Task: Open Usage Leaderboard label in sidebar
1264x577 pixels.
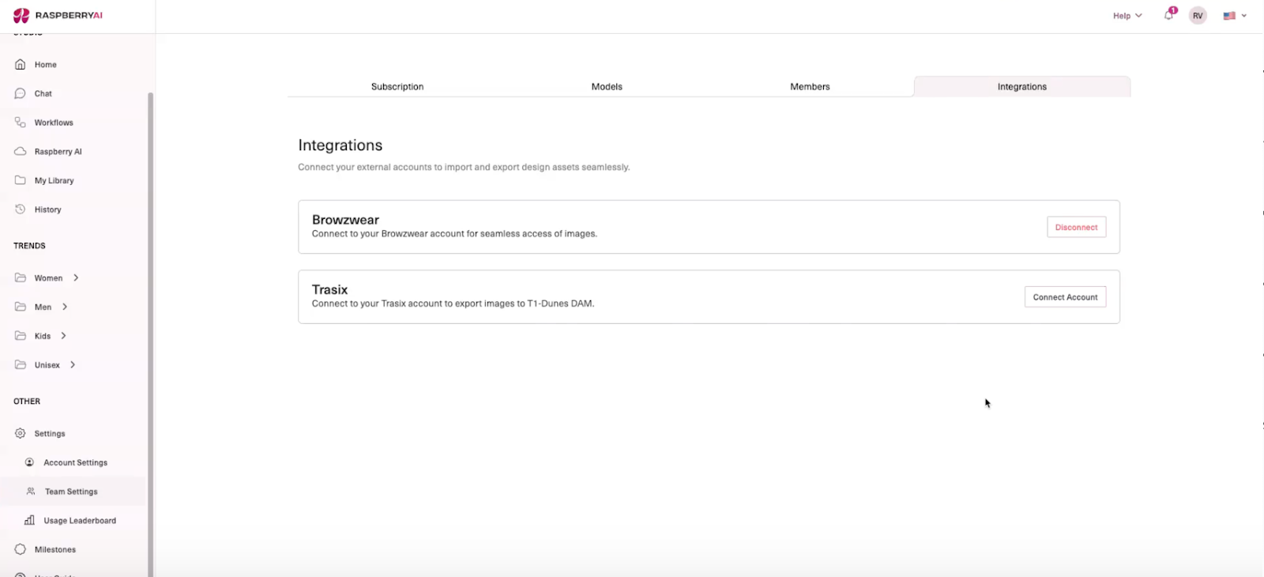Action: click(x=80, y=520)
